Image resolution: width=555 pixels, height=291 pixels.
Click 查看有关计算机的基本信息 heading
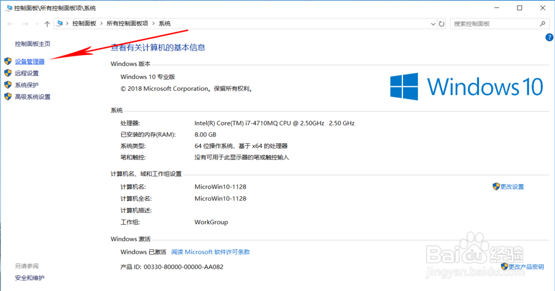(158, 48)
